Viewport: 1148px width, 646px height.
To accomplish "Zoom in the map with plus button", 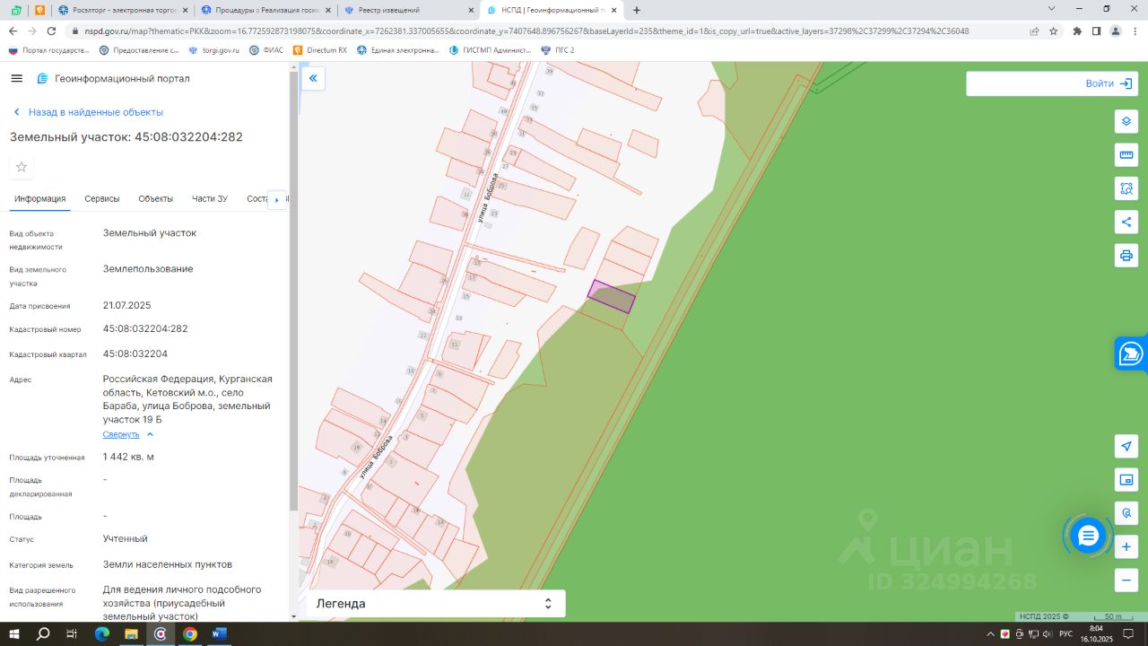I will pyautogui.click(x=1126, y=546).
